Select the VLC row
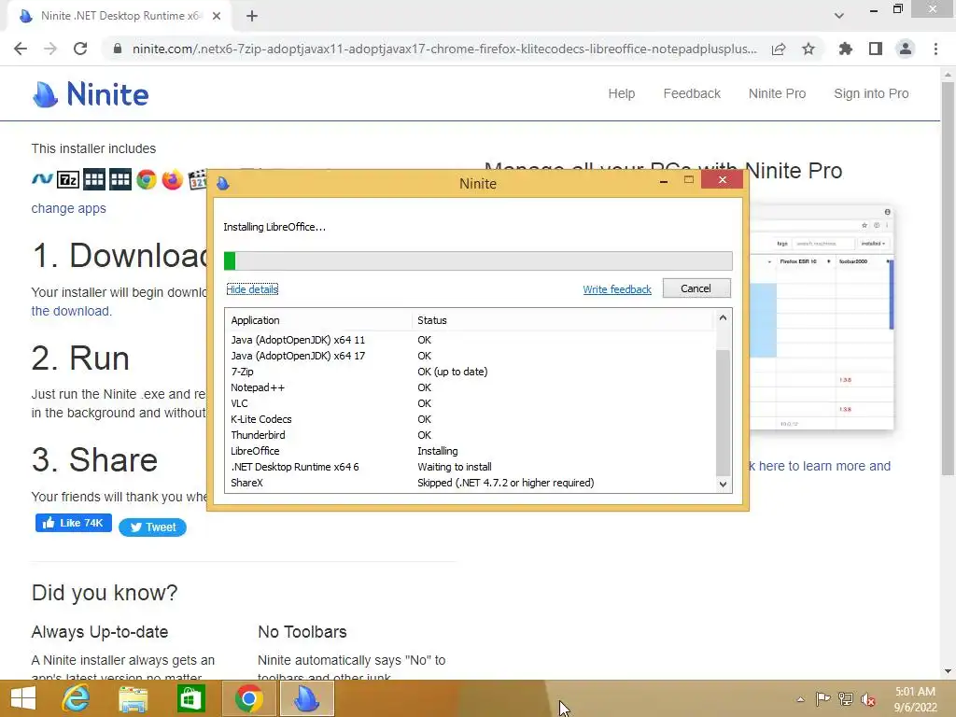The width and height of the screenshot is (956, 717). pos(470,403)
